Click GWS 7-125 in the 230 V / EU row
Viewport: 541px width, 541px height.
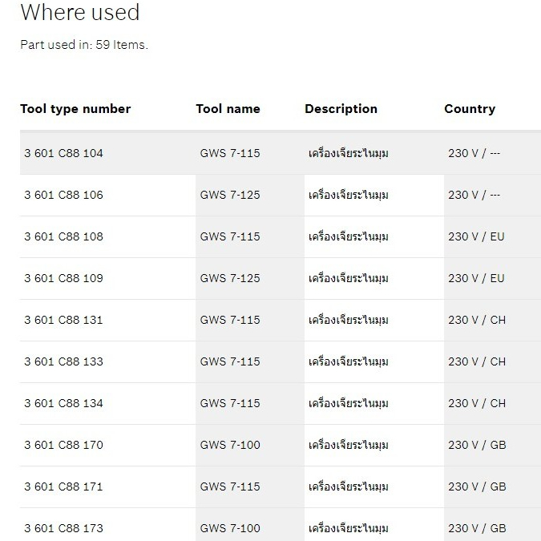[230, 278]
